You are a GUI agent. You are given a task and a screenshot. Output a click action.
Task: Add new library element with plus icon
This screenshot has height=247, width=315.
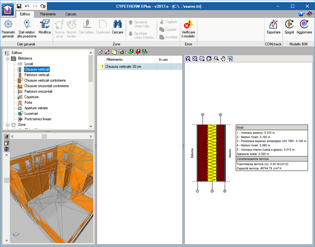(100, 52)
